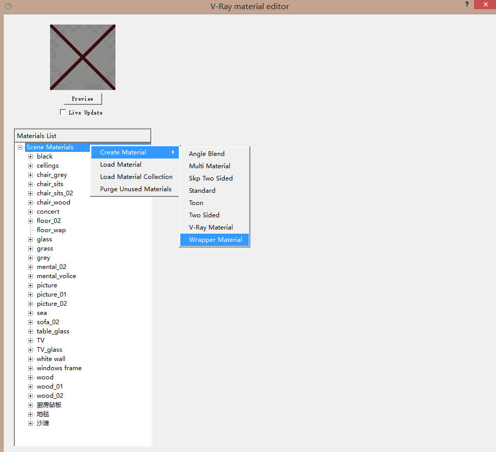The width and height of the screenshot is (496, 452).
Task: Expand the wood material node
Action: [x=30, y=378]
